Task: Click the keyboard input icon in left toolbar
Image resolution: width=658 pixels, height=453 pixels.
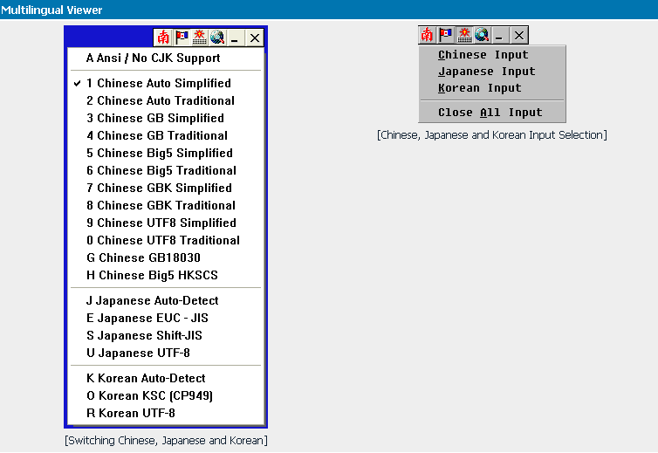Action: 199,38
